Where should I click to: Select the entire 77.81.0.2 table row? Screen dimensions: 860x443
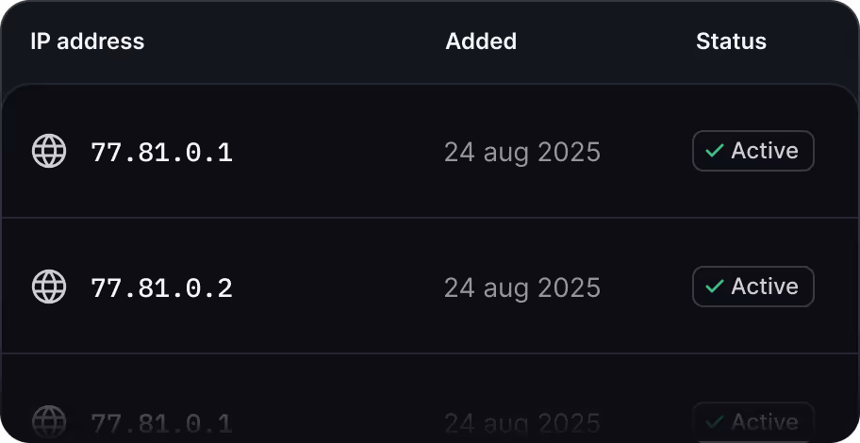[430, 287]
